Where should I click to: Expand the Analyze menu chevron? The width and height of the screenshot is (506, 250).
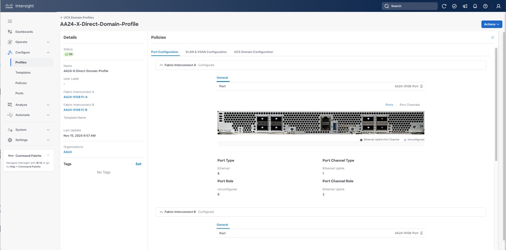(48, 105)
